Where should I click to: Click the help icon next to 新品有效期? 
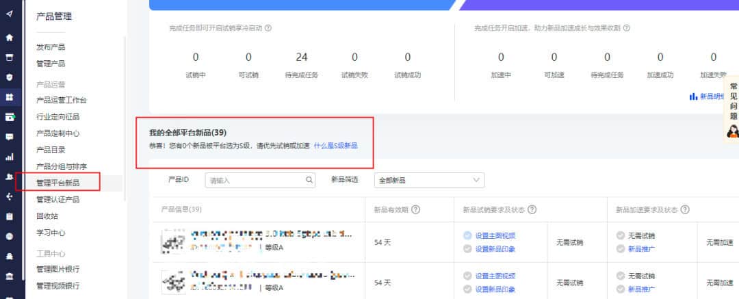coord(416,209)
